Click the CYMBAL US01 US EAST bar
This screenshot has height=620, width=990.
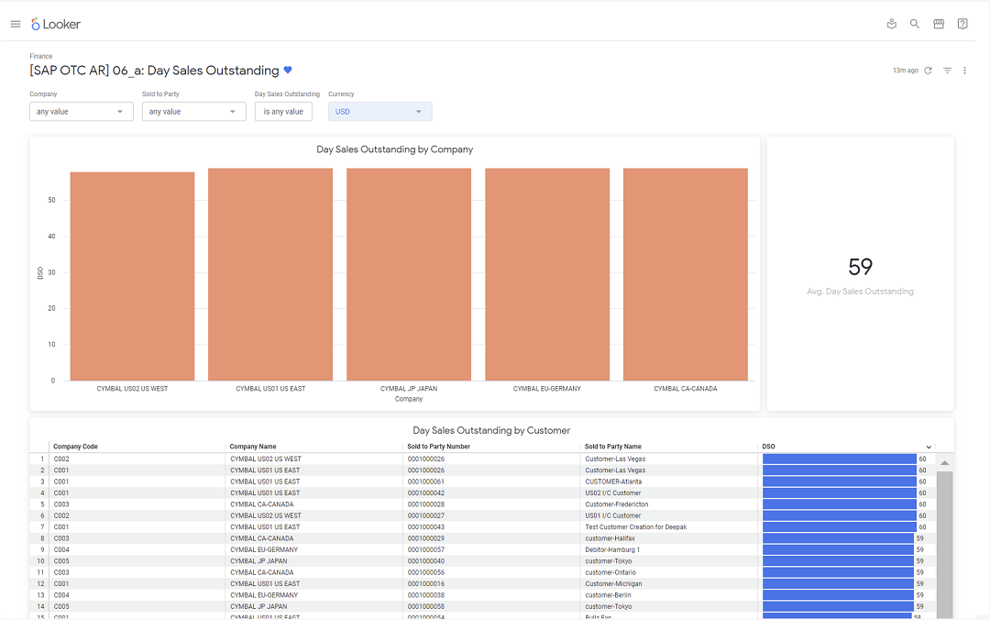tap(270, 274)
